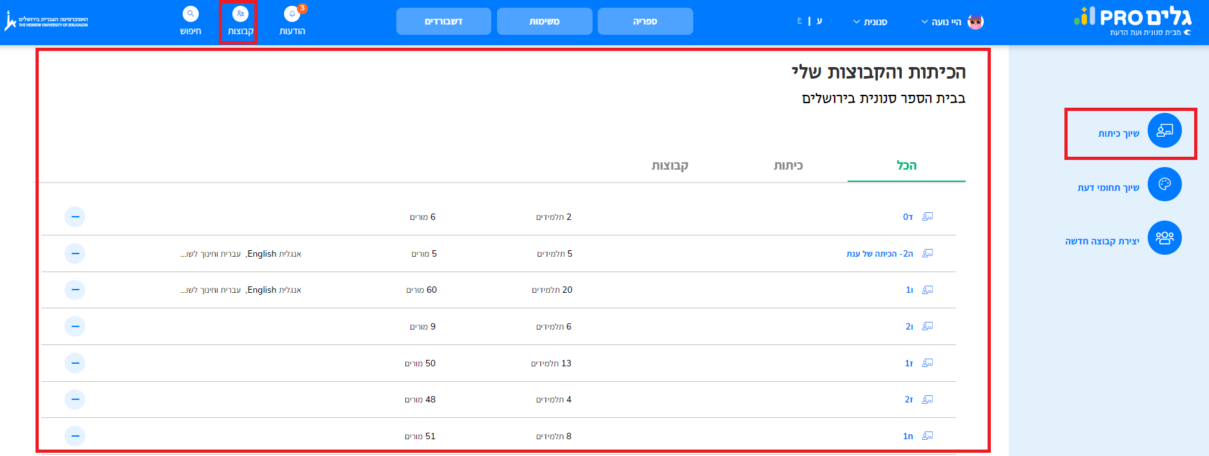This screenshot has height=456, width=1209.
Task: Click '20 תלמידים' in the ו1 row
Action: coord(553,290)
